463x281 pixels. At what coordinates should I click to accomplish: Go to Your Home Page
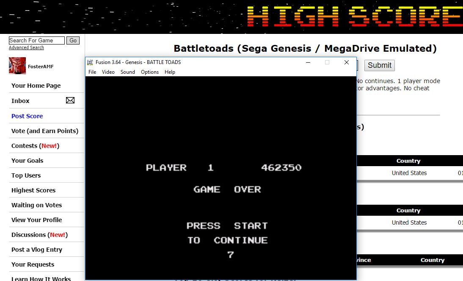[x=36, y=86]
